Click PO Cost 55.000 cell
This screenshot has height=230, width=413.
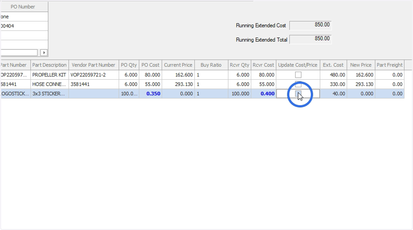tap(150, 84)
